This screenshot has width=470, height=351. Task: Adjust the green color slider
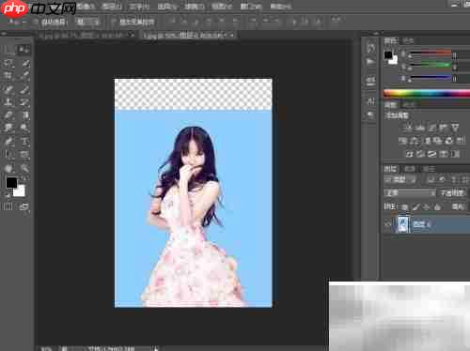click(x=431, y=65)
